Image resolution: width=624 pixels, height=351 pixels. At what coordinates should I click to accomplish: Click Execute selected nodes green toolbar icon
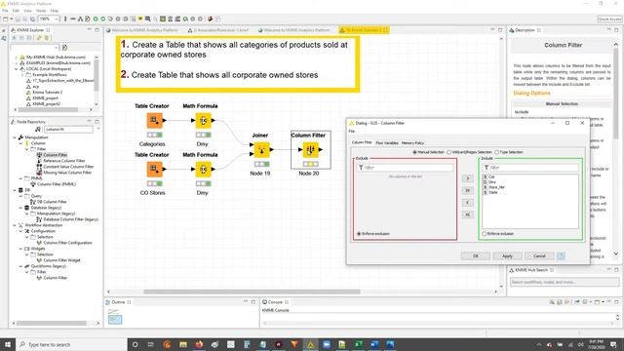pyautogui.click(x=96, y=19)
